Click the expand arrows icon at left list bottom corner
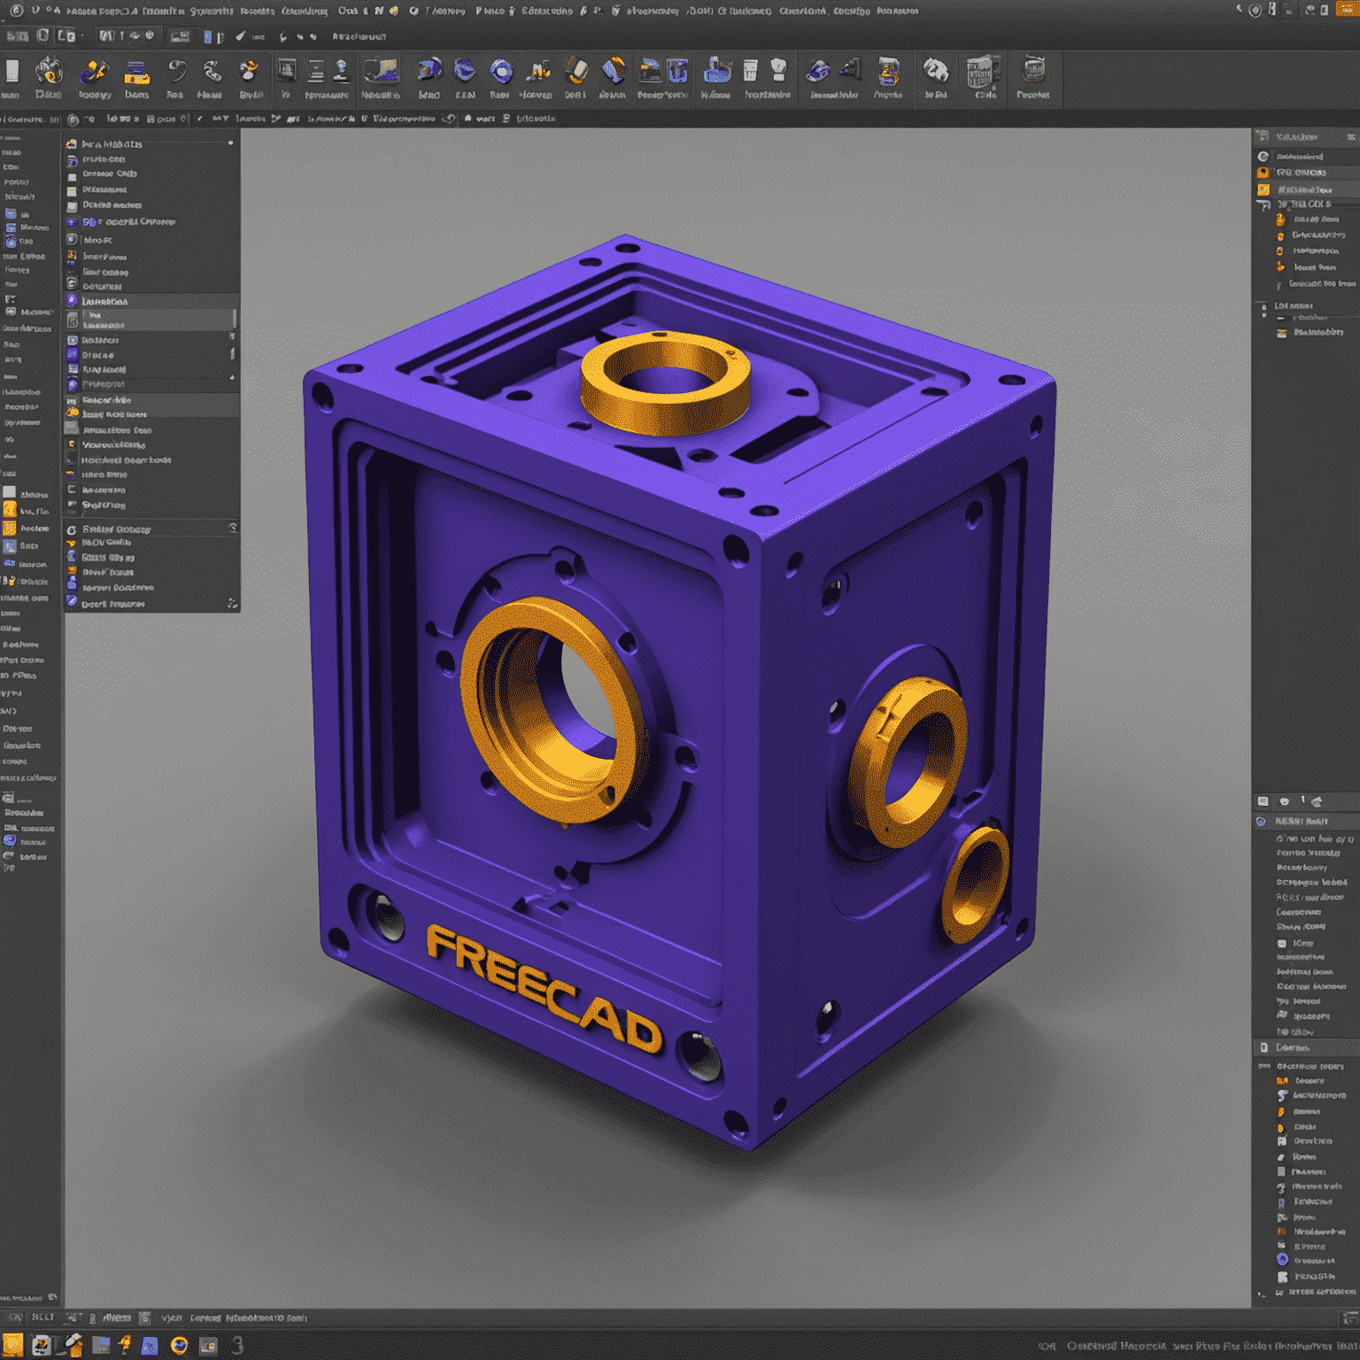 [232, 603]
